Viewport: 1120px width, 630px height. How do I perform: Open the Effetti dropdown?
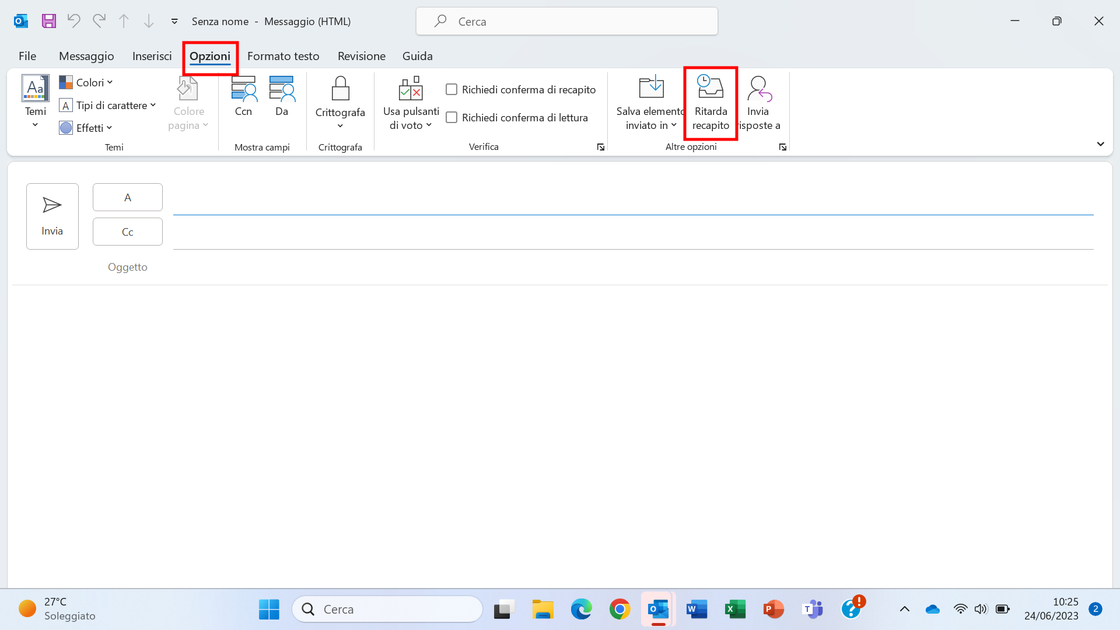click(86, 128)
